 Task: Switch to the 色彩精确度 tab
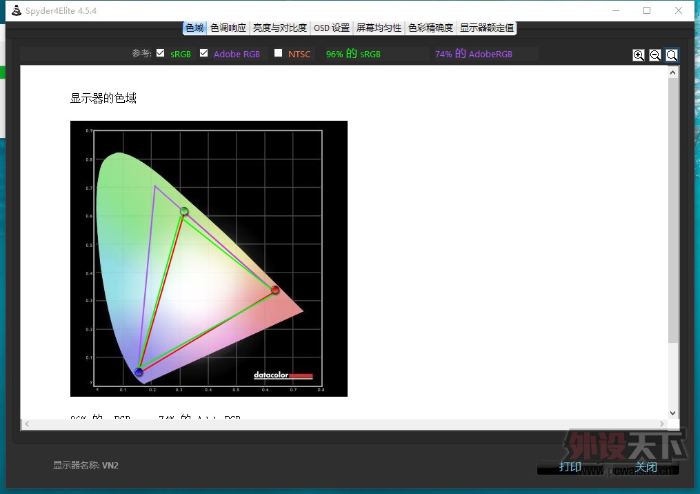point(430,28)
